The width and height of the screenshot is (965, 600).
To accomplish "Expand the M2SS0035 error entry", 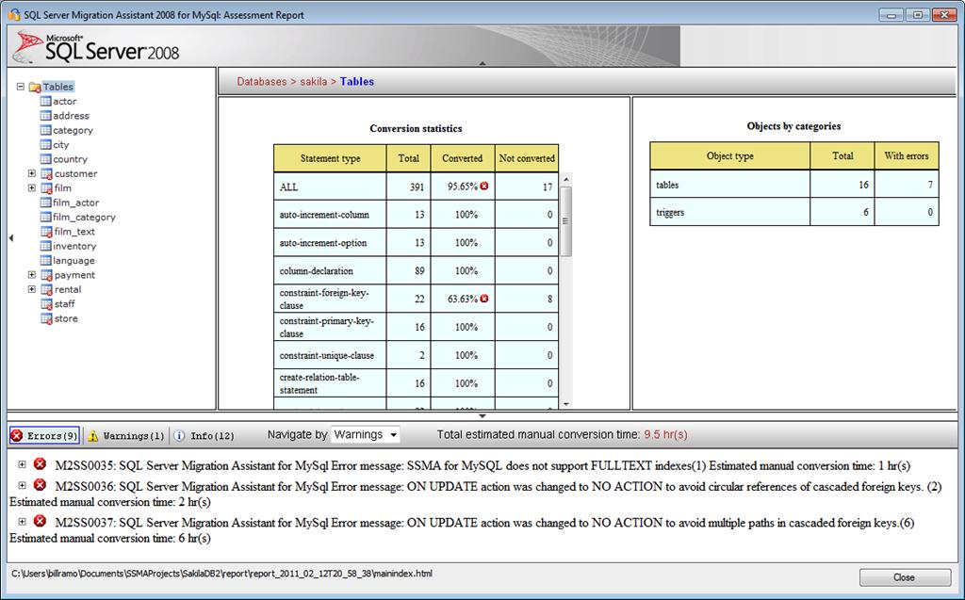I will (23, 464).
